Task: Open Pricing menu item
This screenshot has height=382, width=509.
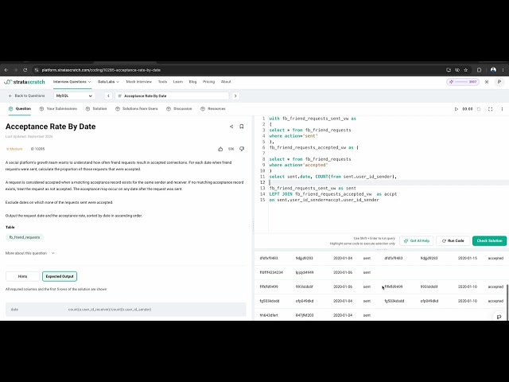Action: pyautogui.click(x=208, y=82)
